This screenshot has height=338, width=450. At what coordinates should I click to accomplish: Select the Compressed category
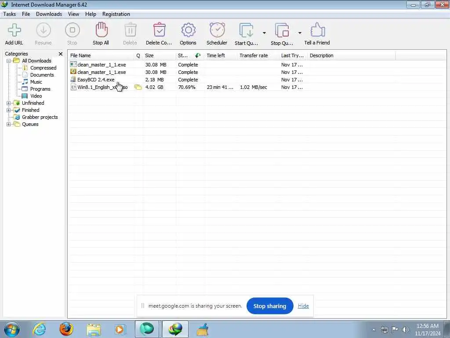point(43,68)
